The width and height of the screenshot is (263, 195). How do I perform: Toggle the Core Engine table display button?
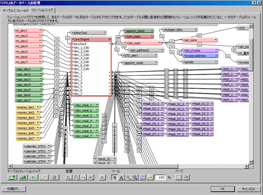coord(109,39)
